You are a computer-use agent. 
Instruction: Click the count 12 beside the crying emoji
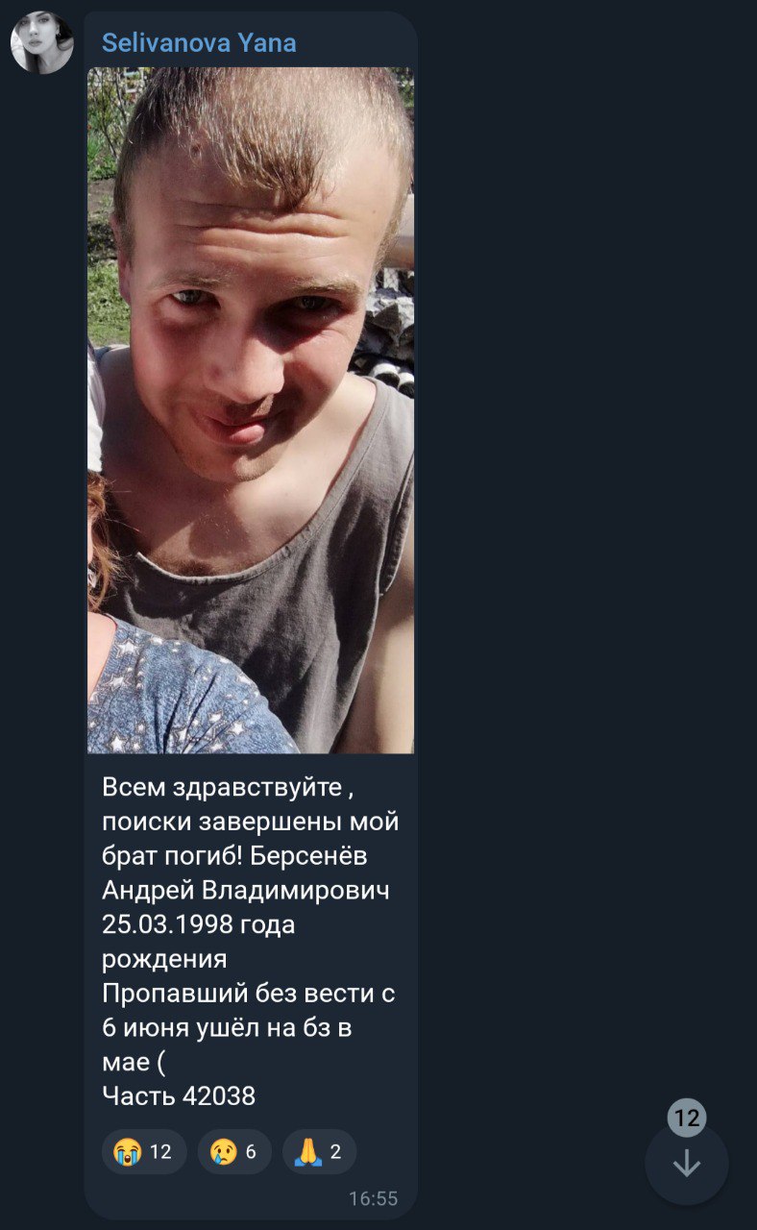[x=160, y=1151]
